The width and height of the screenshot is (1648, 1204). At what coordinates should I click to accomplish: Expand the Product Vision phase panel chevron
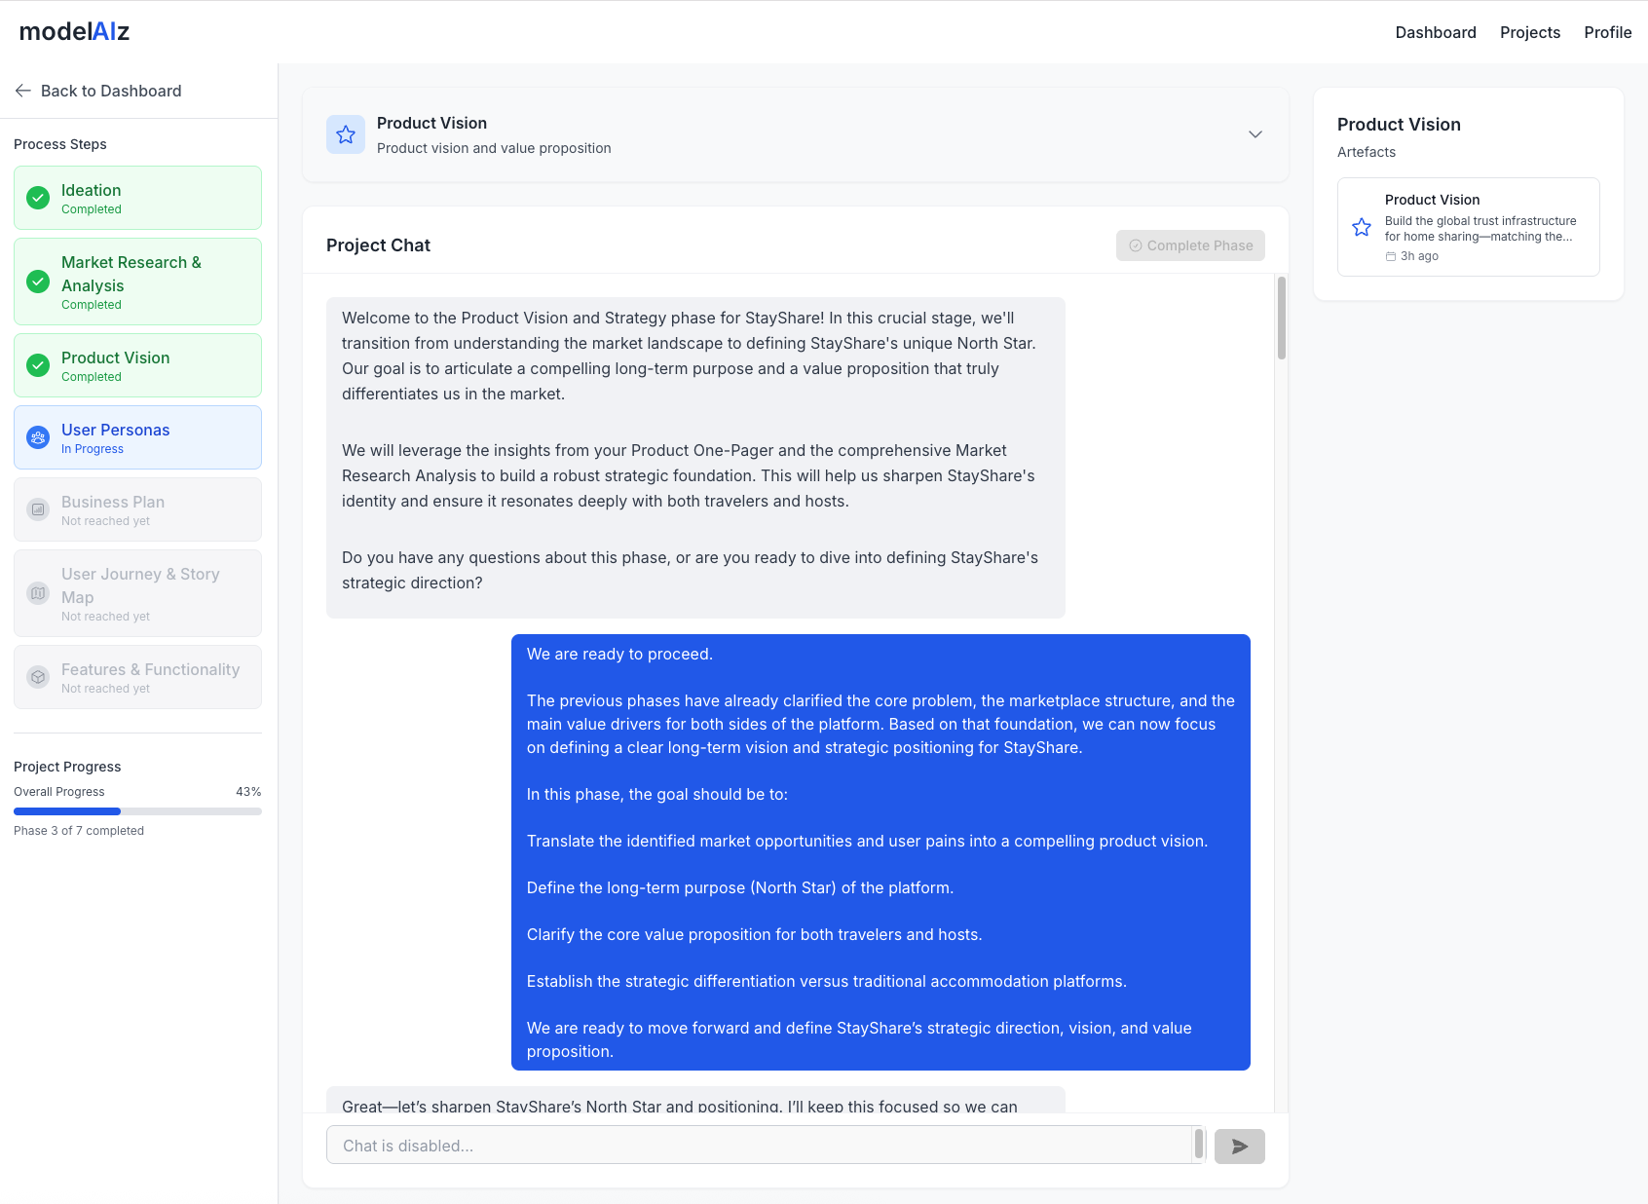click(1255, 134)
